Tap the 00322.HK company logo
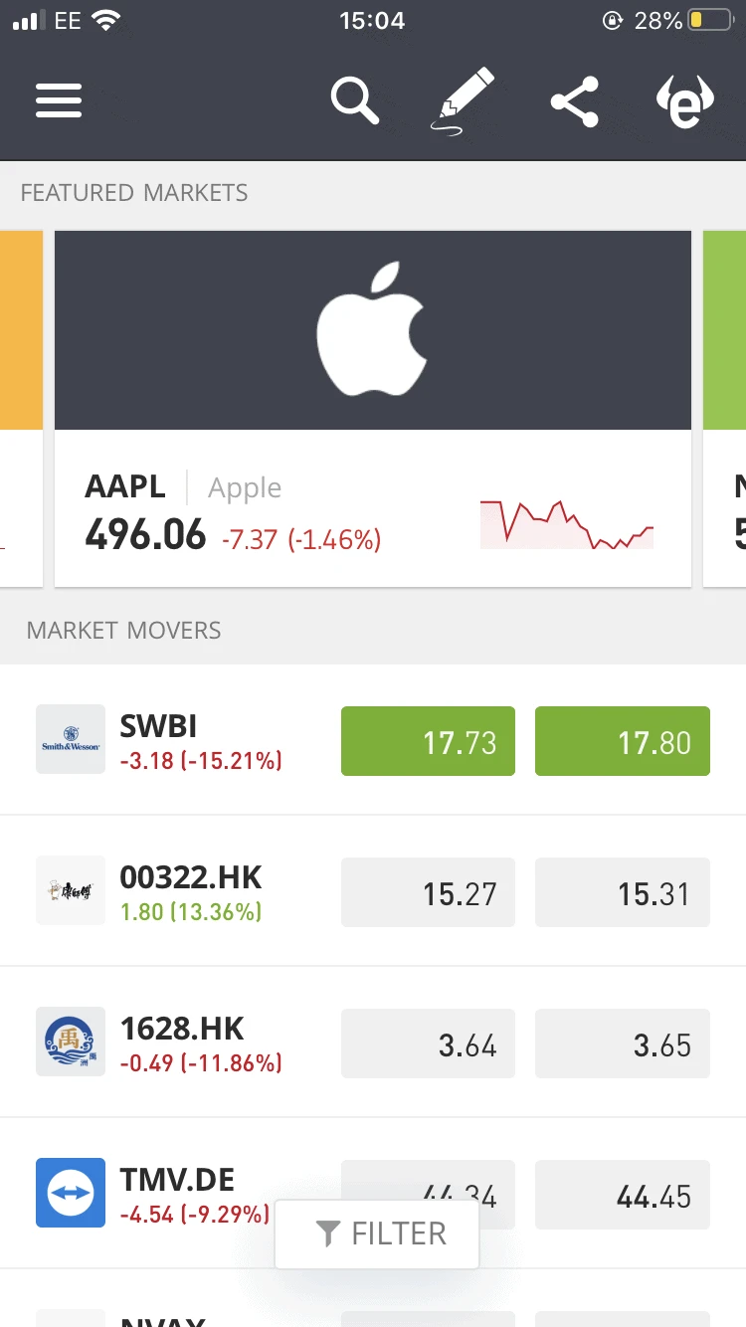 (71, 890)
